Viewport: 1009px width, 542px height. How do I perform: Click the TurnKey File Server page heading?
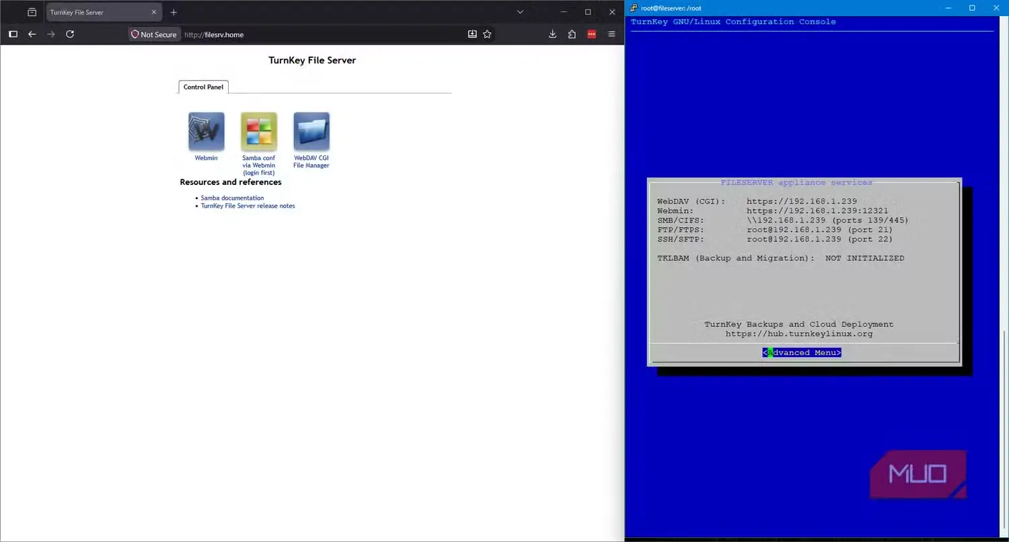click(312, 61)
